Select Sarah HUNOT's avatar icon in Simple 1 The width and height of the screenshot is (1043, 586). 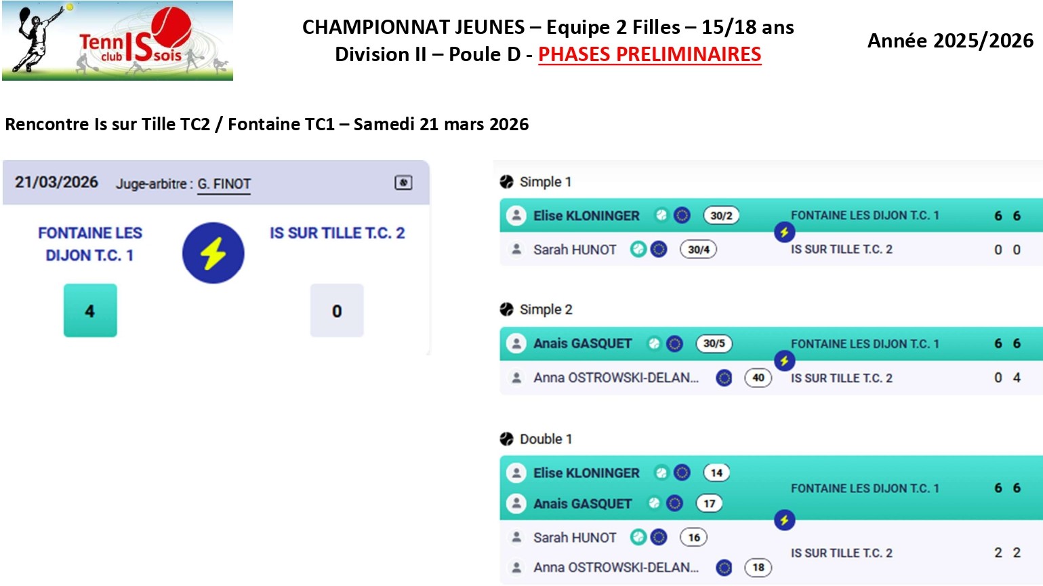(x=516, y=250)
